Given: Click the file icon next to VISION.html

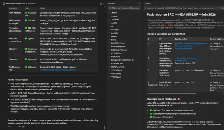Looking at the screenshot, I should click(x=109, y=70).
